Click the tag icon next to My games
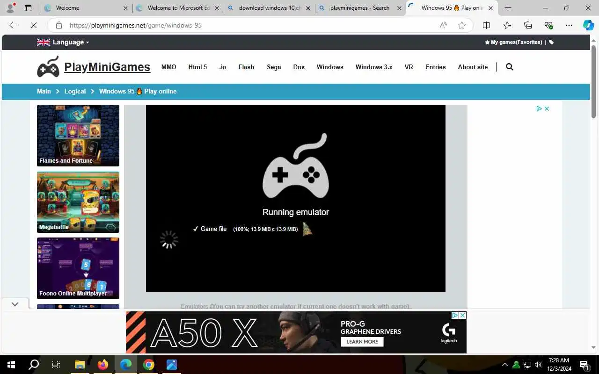The image size is (599, 374). (551, 42)
